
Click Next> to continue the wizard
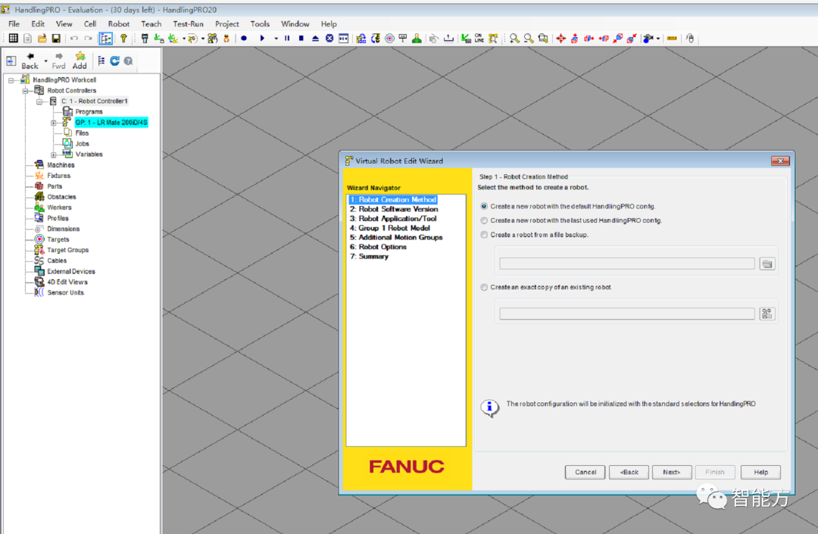click(672, 472)
